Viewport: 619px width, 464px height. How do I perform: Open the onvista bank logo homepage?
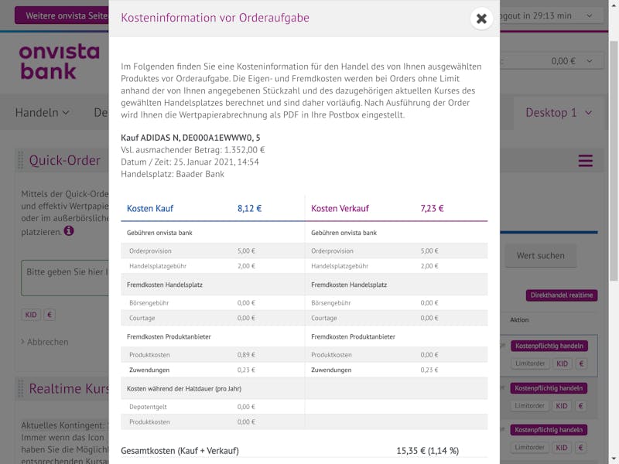(60, 62)
